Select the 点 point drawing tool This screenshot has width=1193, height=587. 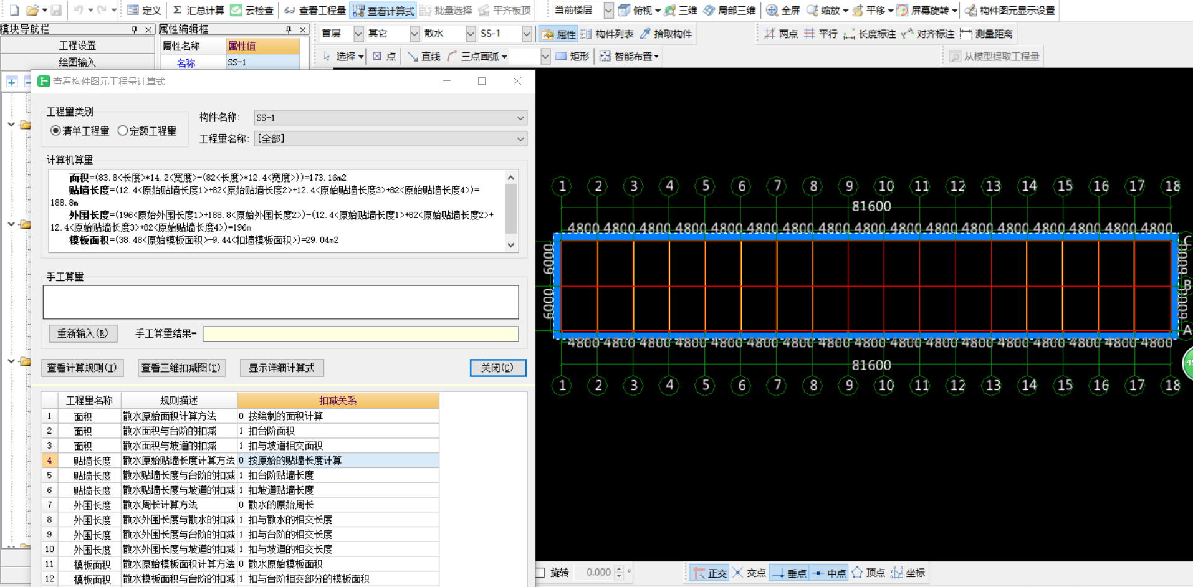click(x=384, y=56)
